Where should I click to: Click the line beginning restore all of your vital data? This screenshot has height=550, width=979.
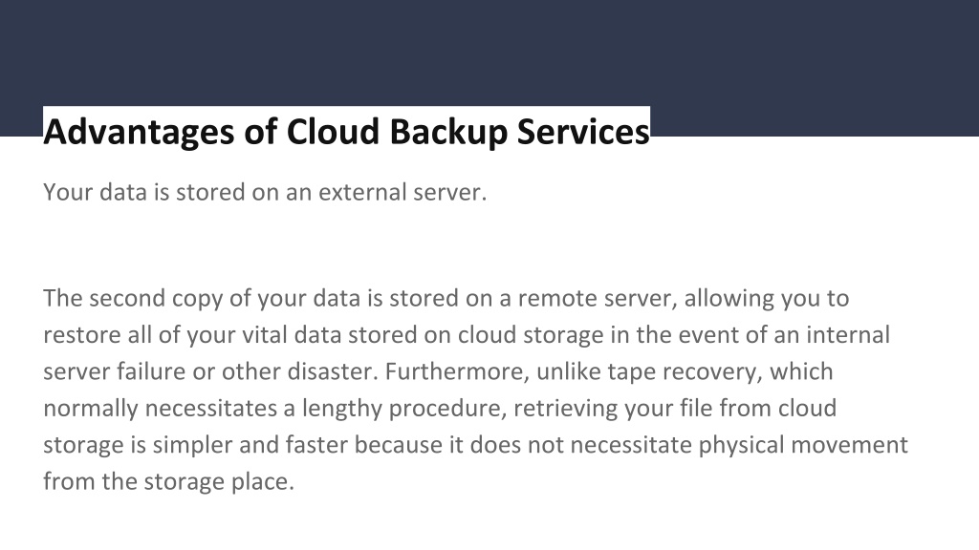pos(467,335)
